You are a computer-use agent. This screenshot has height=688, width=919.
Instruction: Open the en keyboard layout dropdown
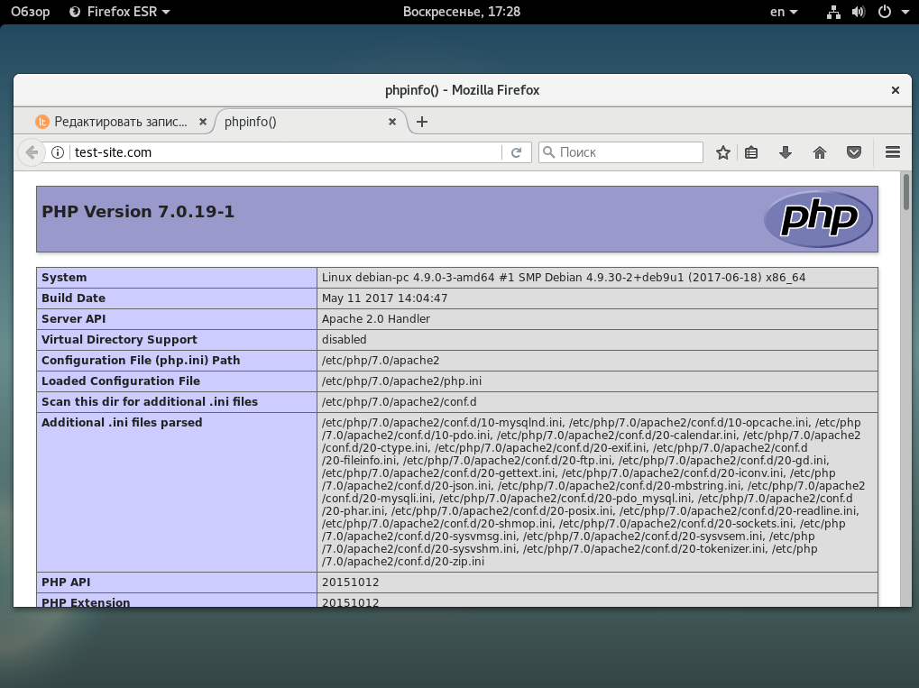click(x=783, y=12)
